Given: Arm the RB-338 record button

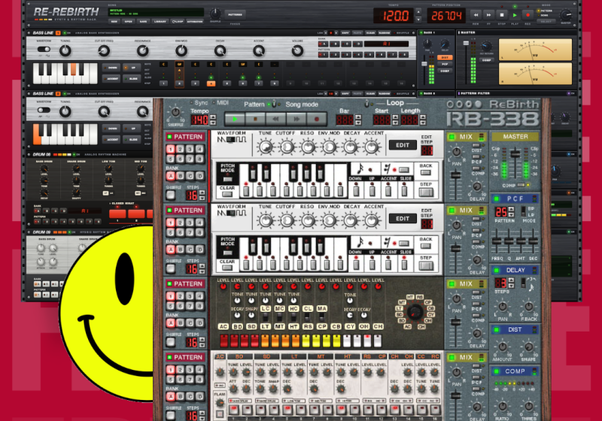Looking at the screenshot, I should pos(316,120).
